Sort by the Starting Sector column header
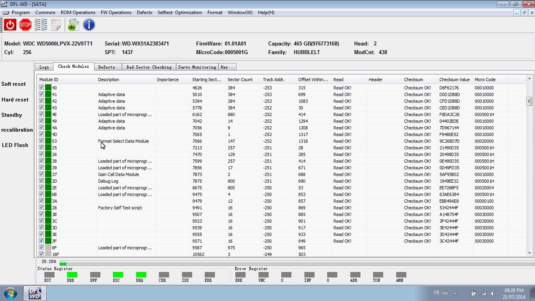535x301 pixels. coord(208,79)
